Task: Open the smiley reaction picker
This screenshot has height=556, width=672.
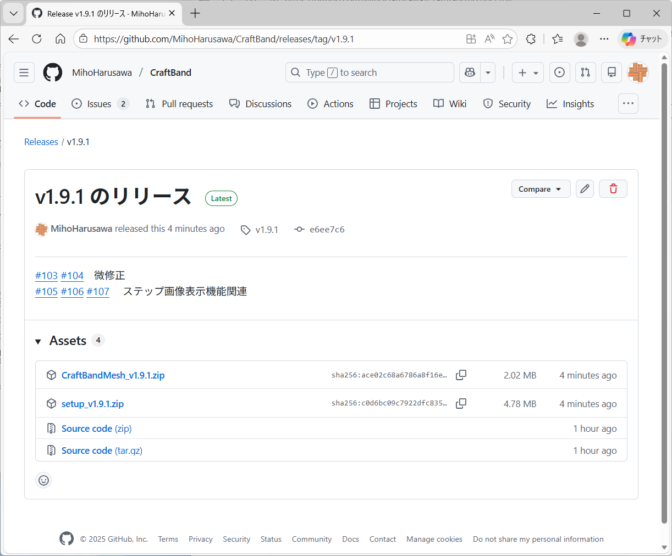Action: click(43, 480)
